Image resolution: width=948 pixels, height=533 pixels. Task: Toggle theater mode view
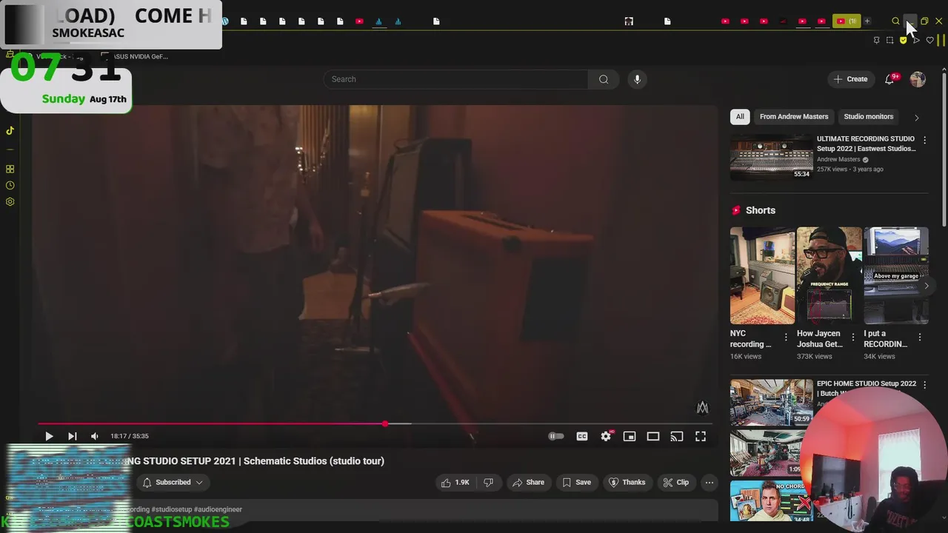[653, 436]
